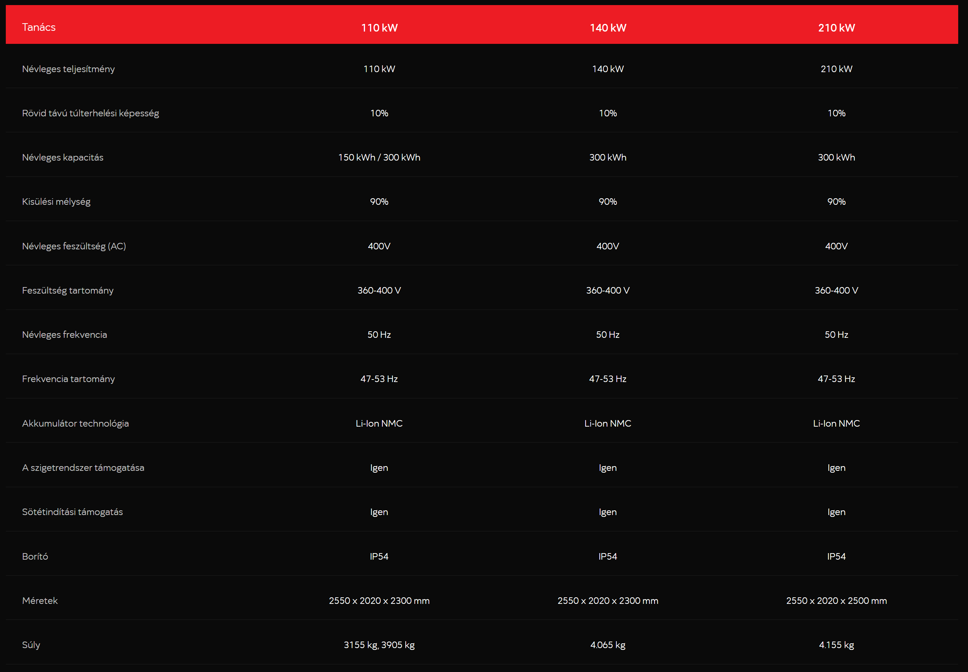The image size is (968, 672).
Task: Click Névleges teljesítmény value 140 kW
Action: coord(608,69)
